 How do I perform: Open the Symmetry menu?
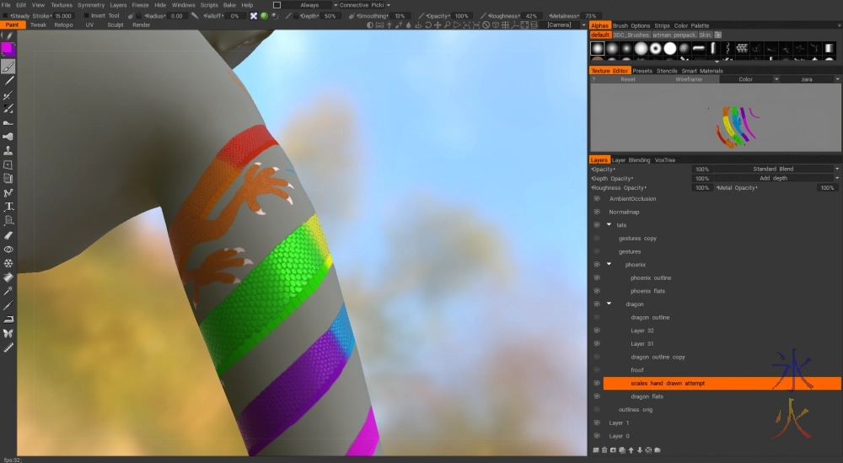coord(91,5)
